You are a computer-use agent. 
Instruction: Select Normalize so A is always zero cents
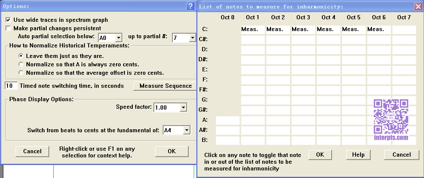21,64
